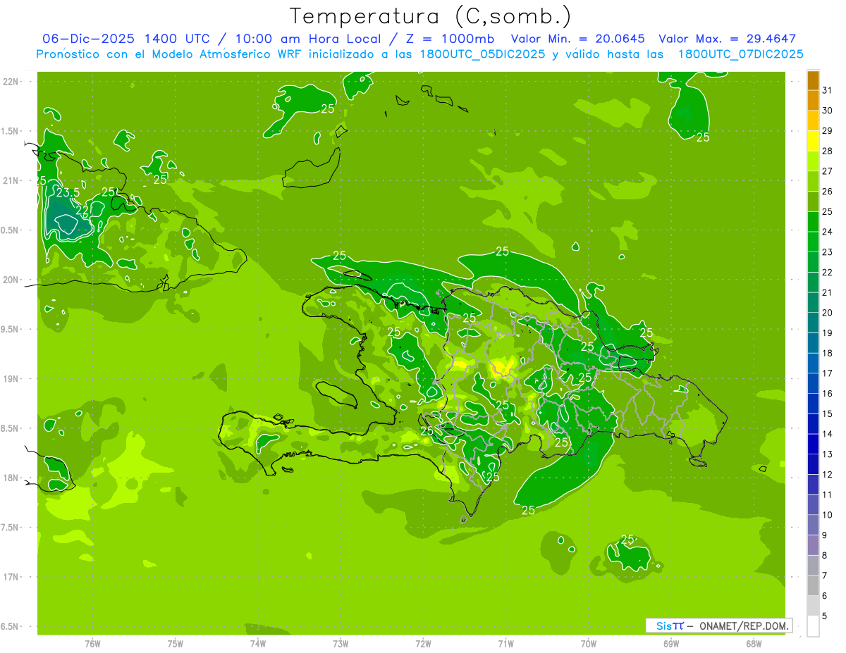This screenshot has height=653, width=846.
Task: Click the "23.5" contour label near Cuba
Action: [x=68, y=192]
